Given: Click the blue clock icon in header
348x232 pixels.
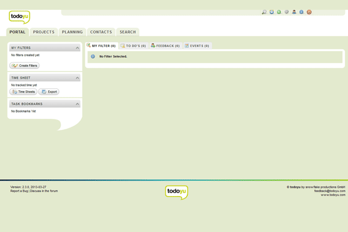Looking at the screenshot, I should (272, 12).
